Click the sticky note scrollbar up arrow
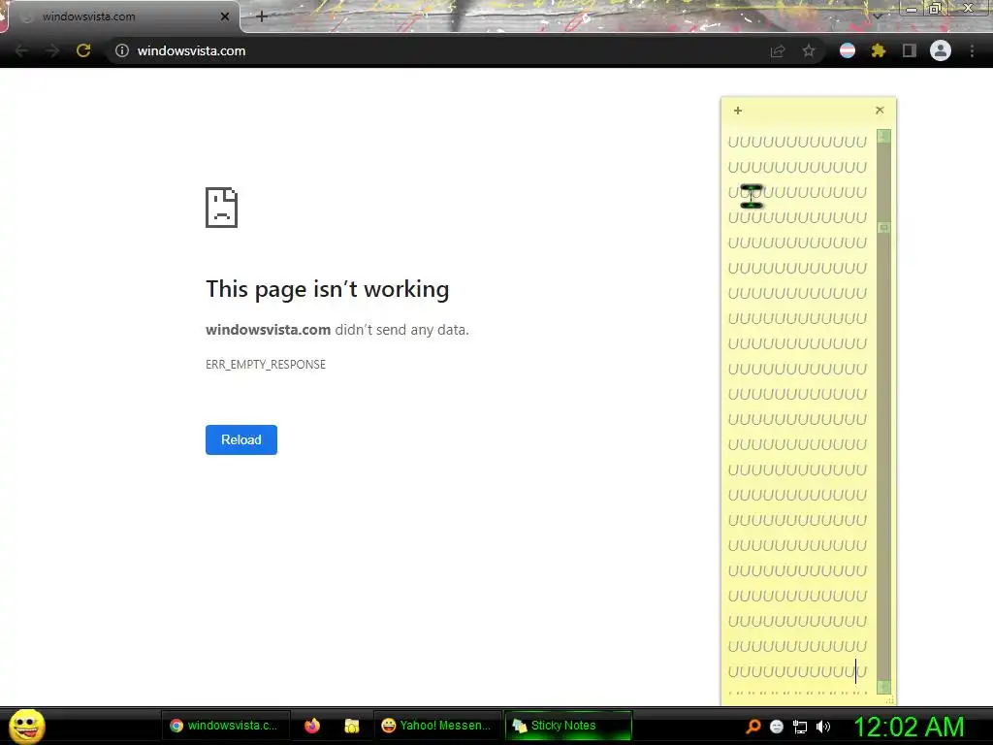Image resolution: width=993 pixels, height=745 pixels. 884,136
